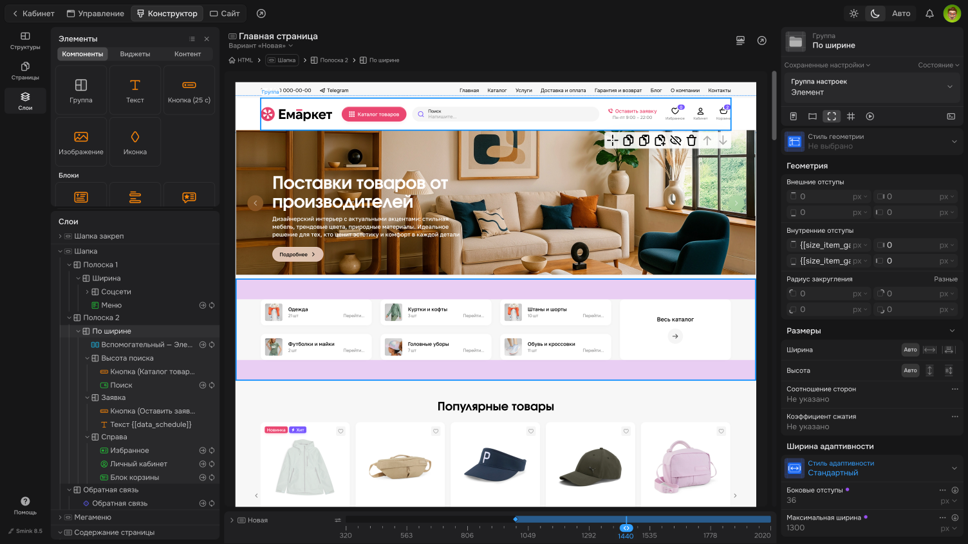Toggle the hide (crossed eye) icon in canvas toolbar
968x544 pixels.
676,140
